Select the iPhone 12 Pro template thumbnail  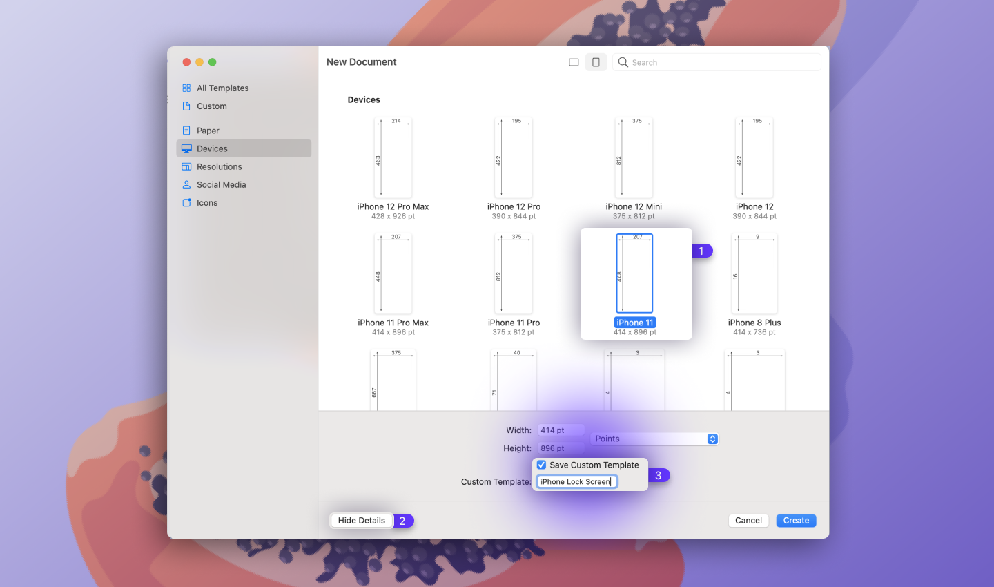[514, 157]
